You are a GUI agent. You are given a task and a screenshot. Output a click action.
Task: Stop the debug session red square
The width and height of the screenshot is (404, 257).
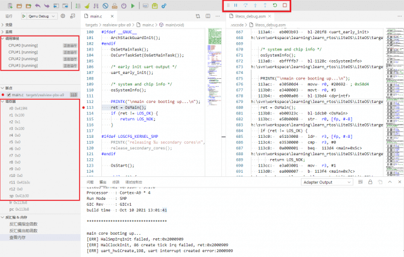point(285,5)
